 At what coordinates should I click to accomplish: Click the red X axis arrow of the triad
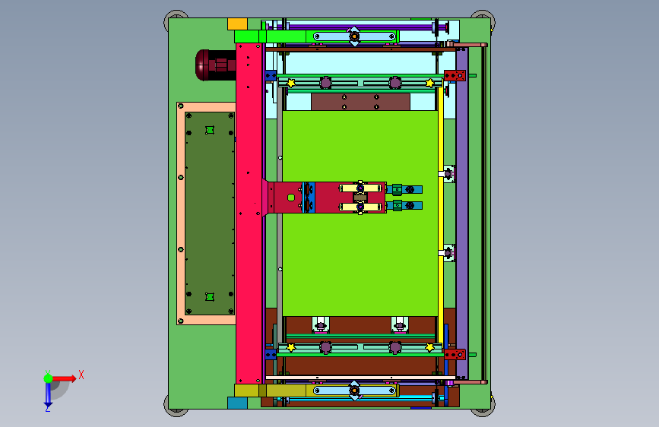tap(64, 378)
